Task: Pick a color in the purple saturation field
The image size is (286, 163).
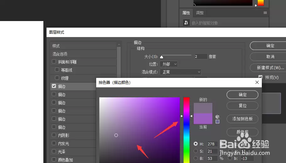Action: 140,130
